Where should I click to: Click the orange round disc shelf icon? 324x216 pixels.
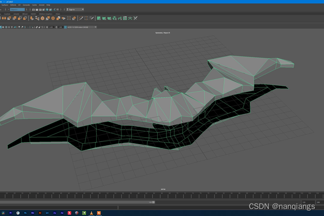pos(53,18)
